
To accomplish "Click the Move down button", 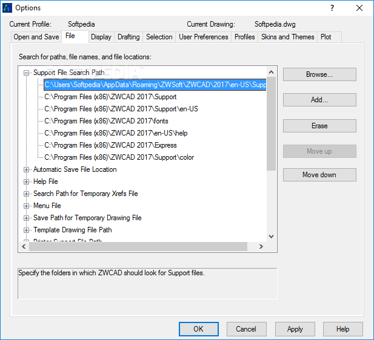I will [x=319, y=175].
